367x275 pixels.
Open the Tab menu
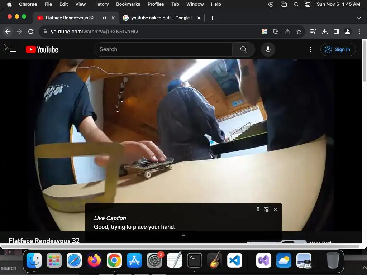pos(175,4)
